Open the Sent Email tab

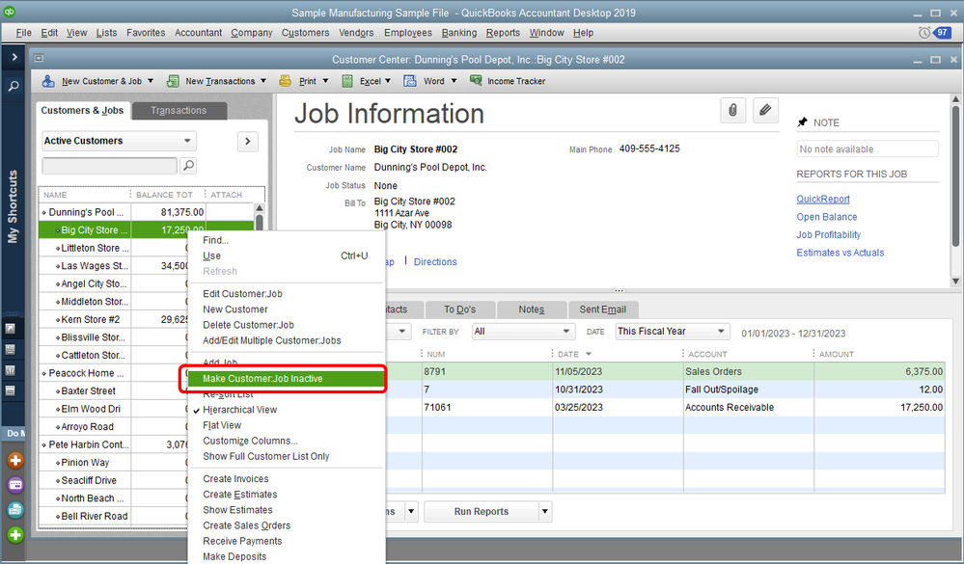click(602, 309)
